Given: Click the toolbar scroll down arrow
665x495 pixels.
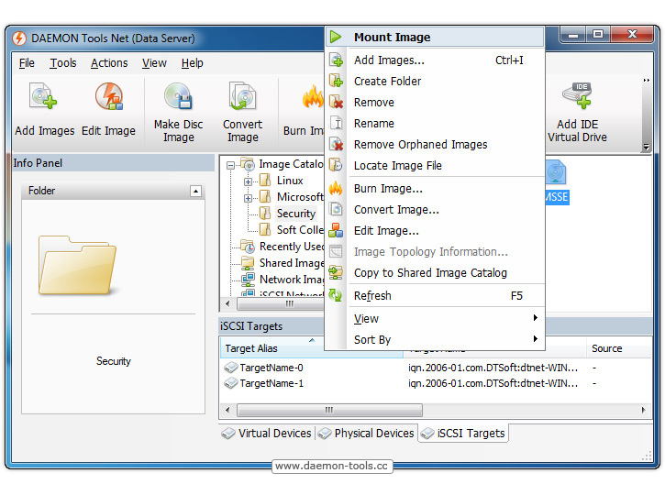Looking at the screenshot, I should click(646, 147).
